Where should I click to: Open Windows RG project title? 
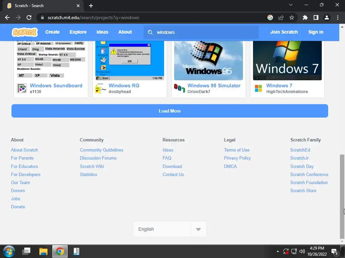(124, 86)
